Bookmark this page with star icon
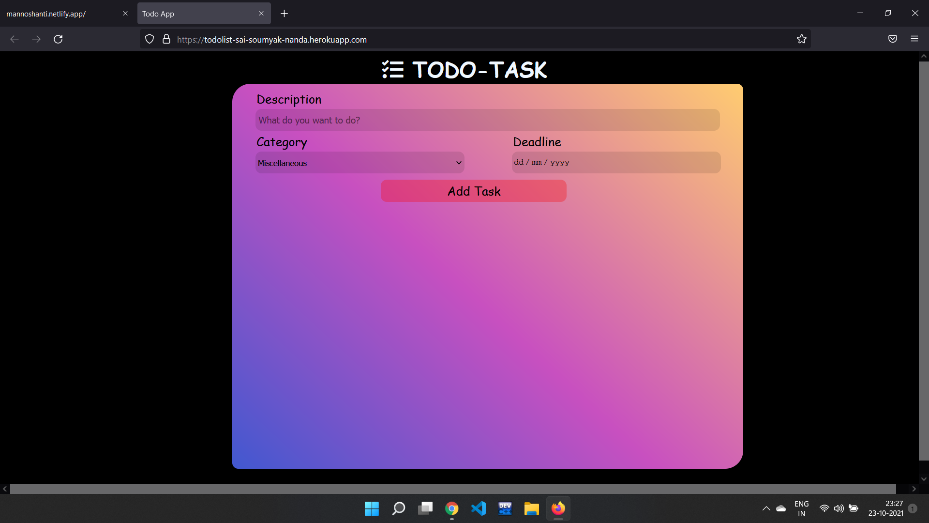Image resolution: width=929 pixels, height=523 pixels. coord(802,39)
